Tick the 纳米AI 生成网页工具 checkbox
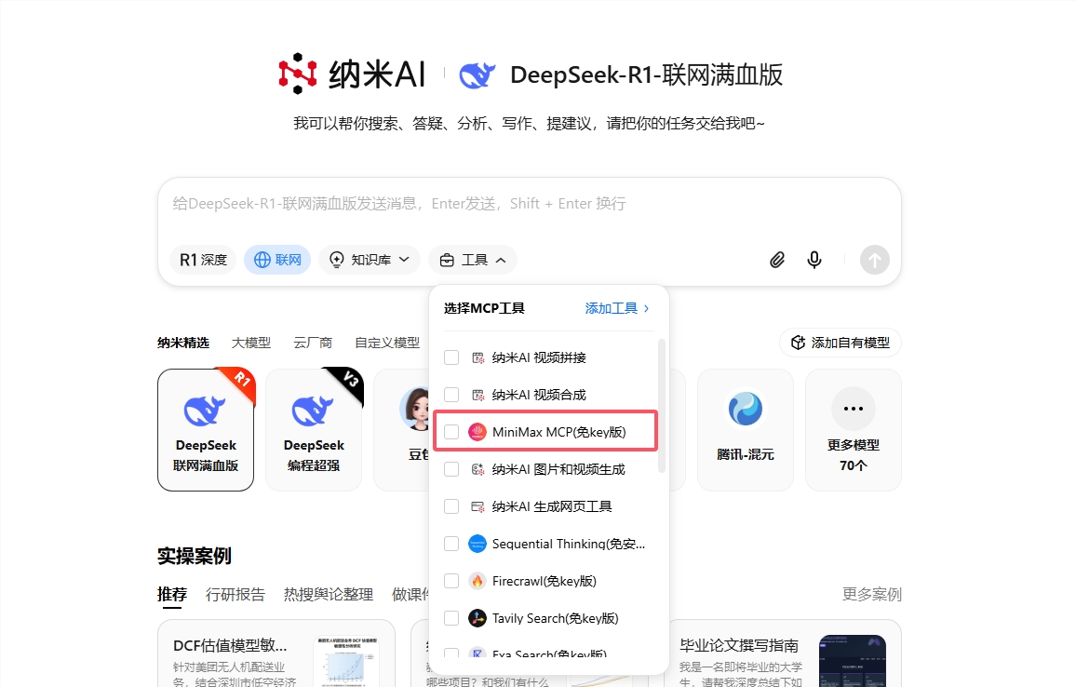This screenshot has width=1076, height=687. [451, 506]
